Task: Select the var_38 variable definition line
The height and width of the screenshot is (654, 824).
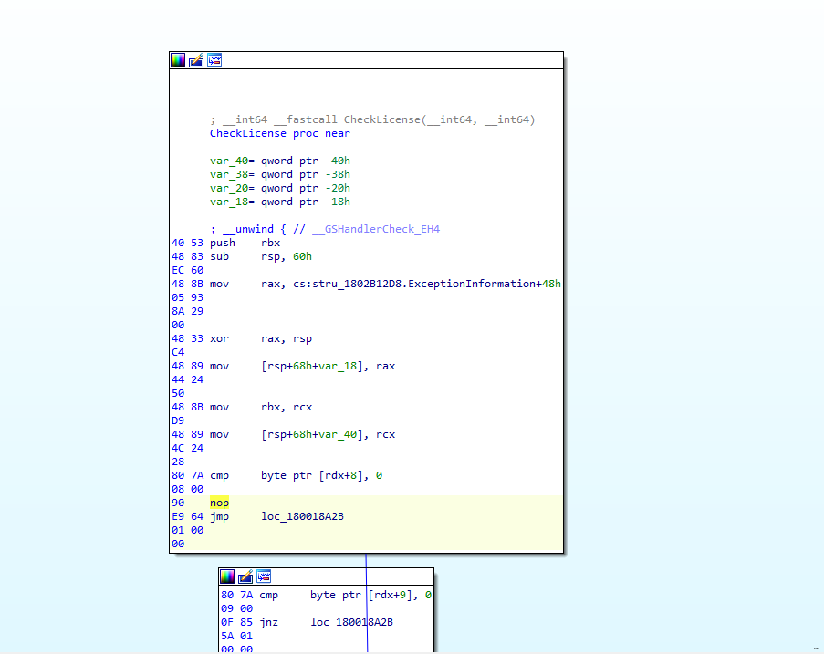Action: [279, 174]
